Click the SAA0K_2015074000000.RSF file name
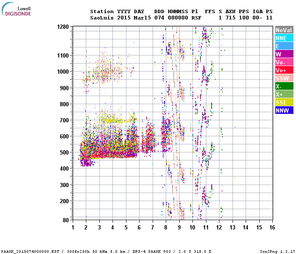296x254 pixels. [30, 251]
